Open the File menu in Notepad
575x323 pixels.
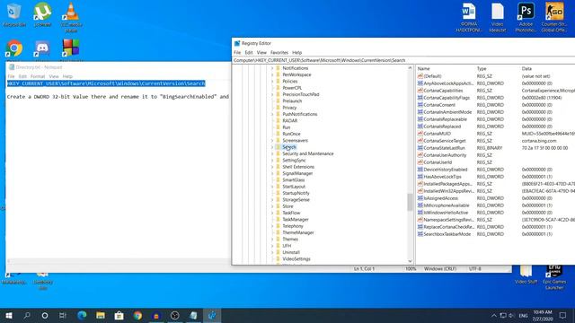pyautogui.click(x=11, y=76)
